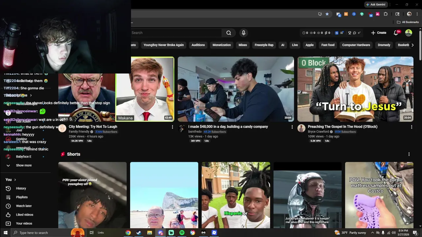Open Shorts shelf three-dot menu

click(x=409, y=154)
